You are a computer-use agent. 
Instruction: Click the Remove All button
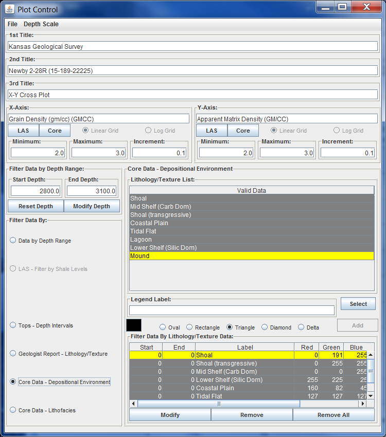[x=334, y=415]
